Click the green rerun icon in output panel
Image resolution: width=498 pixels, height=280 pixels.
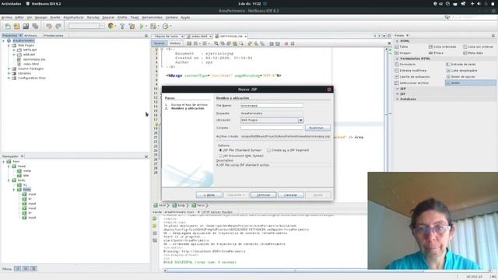click(155, 219)
